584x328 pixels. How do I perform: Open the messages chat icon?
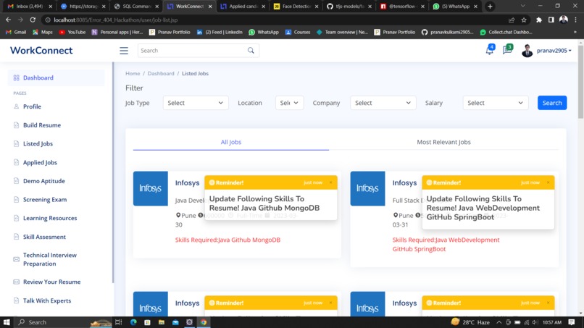click(507, 49)
